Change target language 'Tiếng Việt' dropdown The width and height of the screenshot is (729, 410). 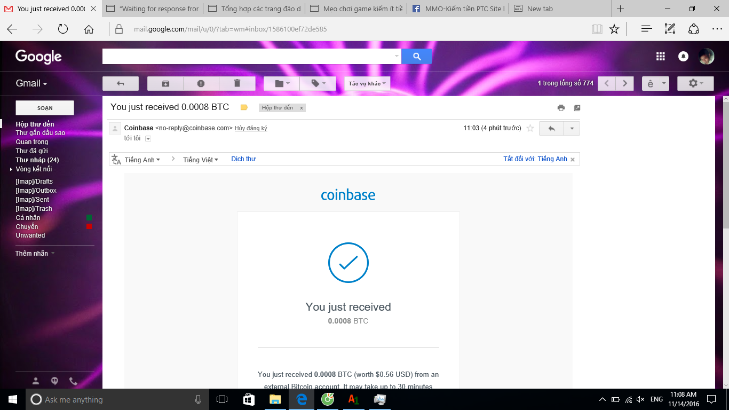click(200, 160)
